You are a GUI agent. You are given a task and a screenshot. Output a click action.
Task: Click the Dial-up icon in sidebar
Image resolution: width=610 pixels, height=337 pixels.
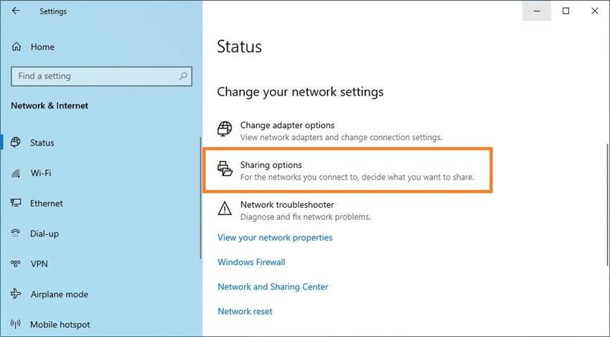(x=17, y=234)
